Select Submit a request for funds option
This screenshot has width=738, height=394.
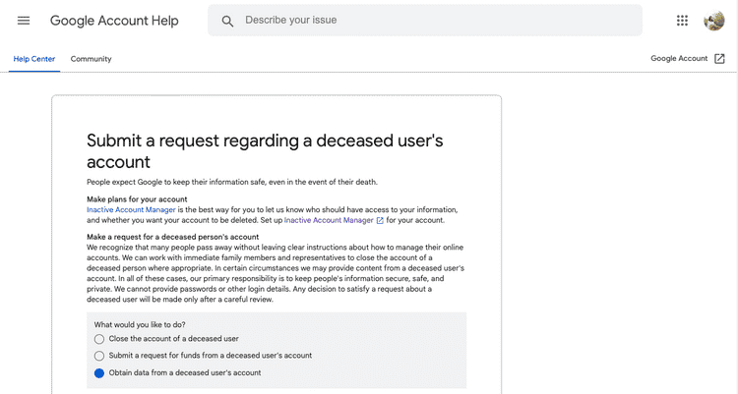coord(99,356)
